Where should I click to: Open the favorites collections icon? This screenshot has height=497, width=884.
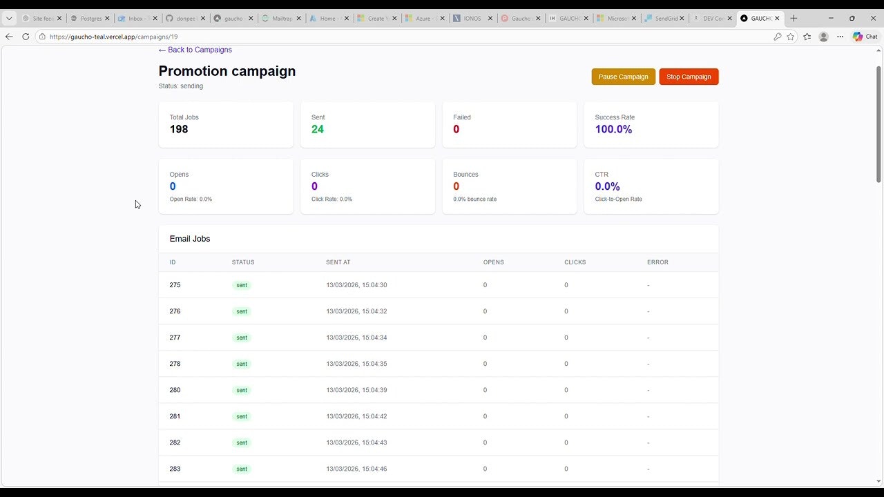pos(807,37)
